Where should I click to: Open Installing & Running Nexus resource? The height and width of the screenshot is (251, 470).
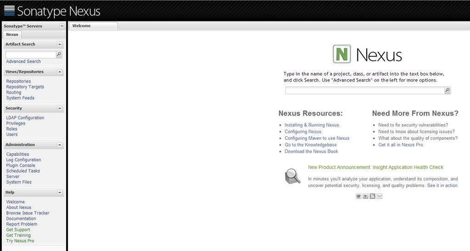[x=312, y=125]
